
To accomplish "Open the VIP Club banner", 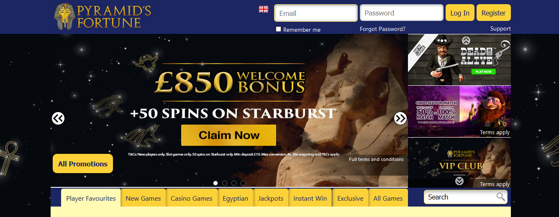I will coord(459,163).
